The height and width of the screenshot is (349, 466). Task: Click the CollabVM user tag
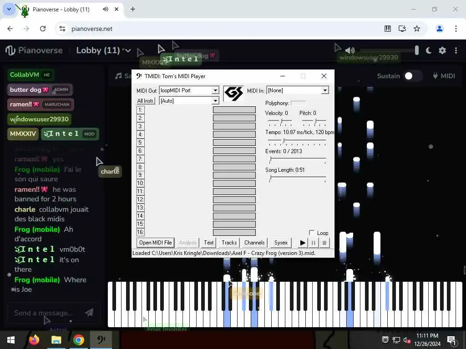click(30, 75)
